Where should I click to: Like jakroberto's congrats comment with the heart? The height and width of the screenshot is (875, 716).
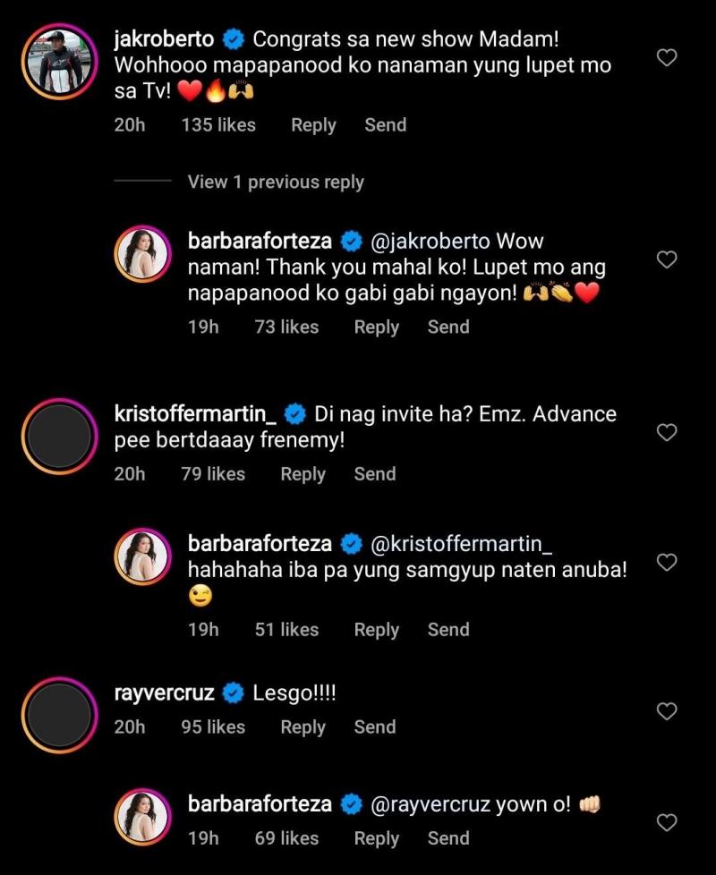[x=667, y=59]
